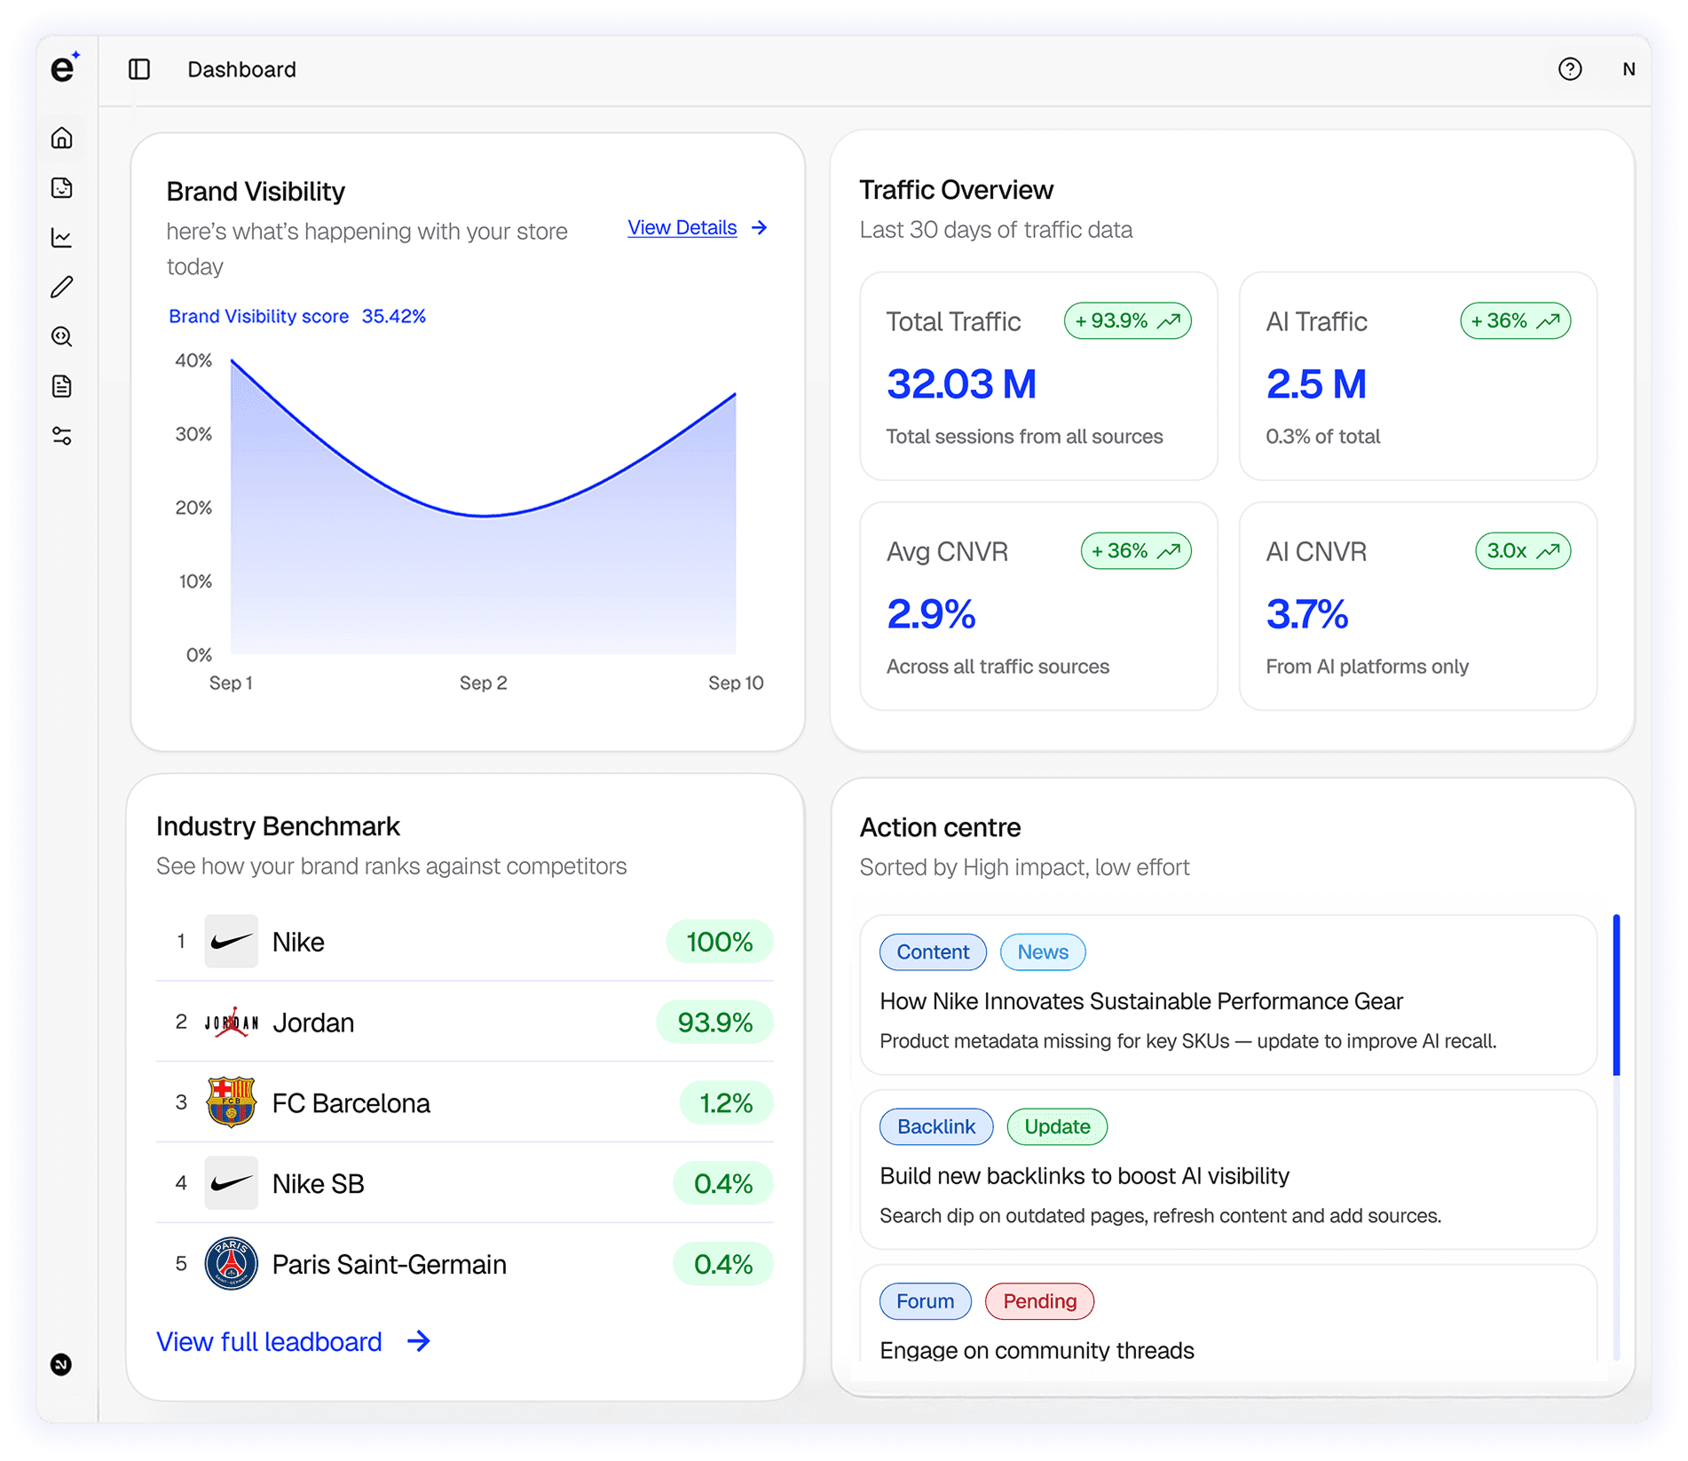
Task: Click the Nike SB logo
Action: pyautogui.click(x=231, y=1183)
